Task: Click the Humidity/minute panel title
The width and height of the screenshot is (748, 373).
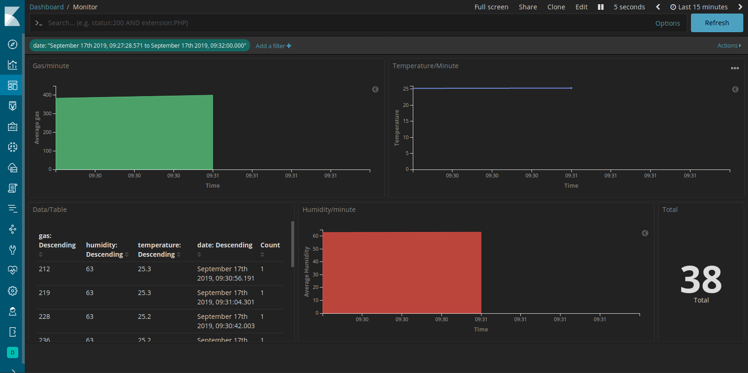Action: [329, 210]
